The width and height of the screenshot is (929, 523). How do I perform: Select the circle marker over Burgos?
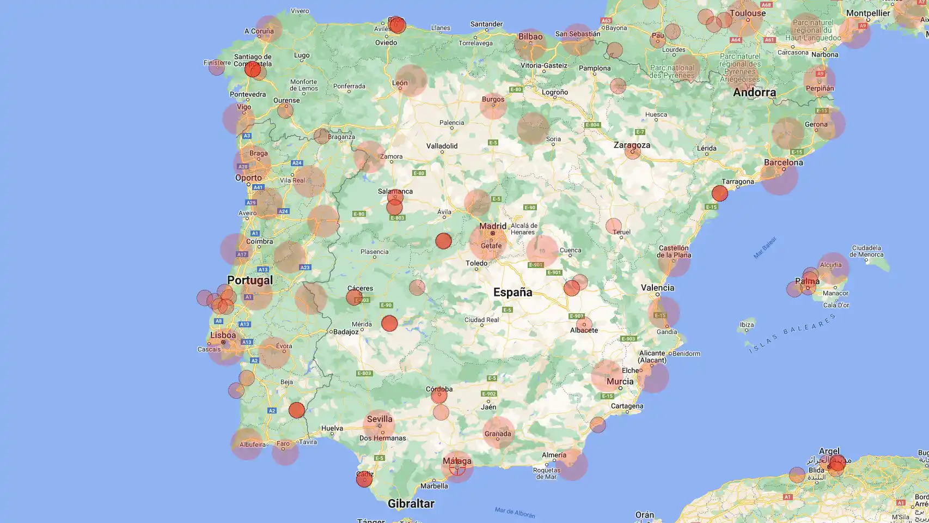pos(493,105)
